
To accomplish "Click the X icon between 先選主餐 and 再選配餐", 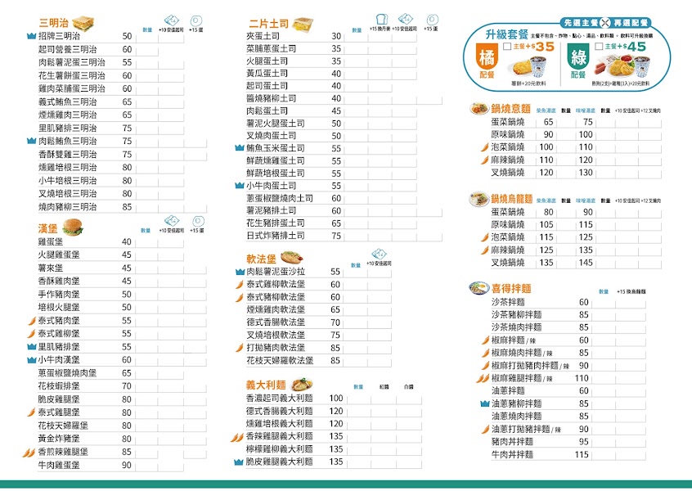I will click(605, 23).
